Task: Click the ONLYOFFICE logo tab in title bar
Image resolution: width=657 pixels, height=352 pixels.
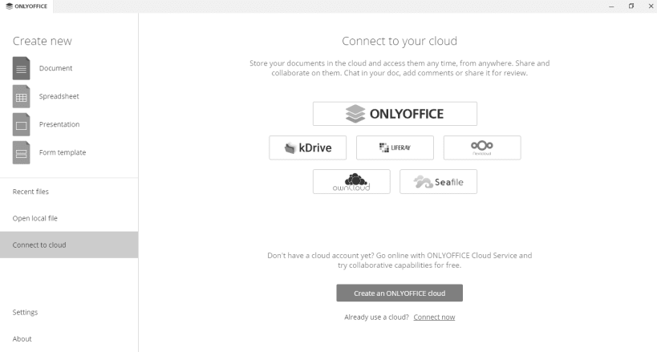Action: click(26, 6)
